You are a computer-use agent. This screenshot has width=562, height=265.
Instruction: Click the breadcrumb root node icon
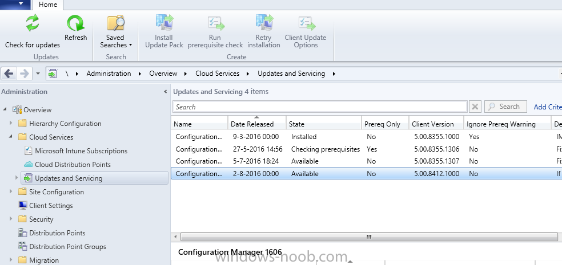click(53, 74)
